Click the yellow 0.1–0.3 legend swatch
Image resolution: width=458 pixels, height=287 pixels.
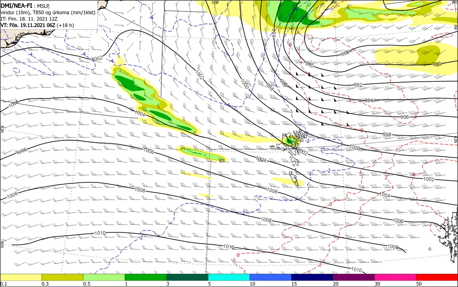(21, 277)
